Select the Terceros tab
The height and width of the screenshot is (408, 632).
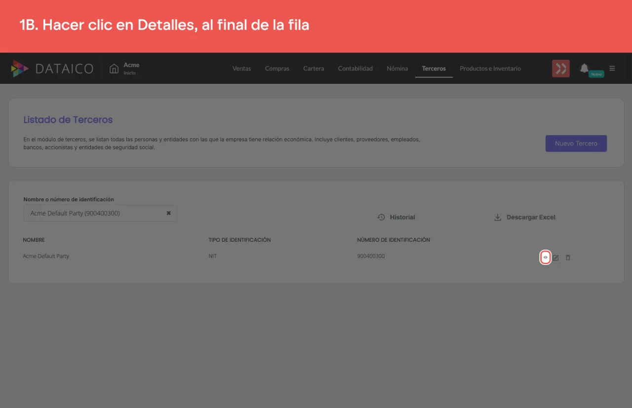[x=434, y=69]
